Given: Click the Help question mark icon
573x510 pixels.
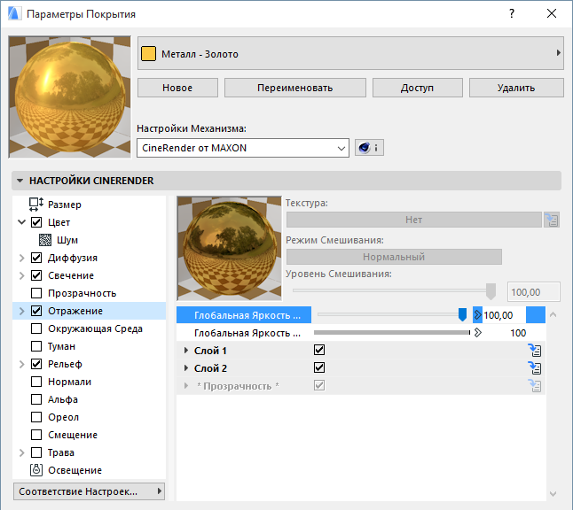Looking at the screenshot, I should click(x=512, y=14).
